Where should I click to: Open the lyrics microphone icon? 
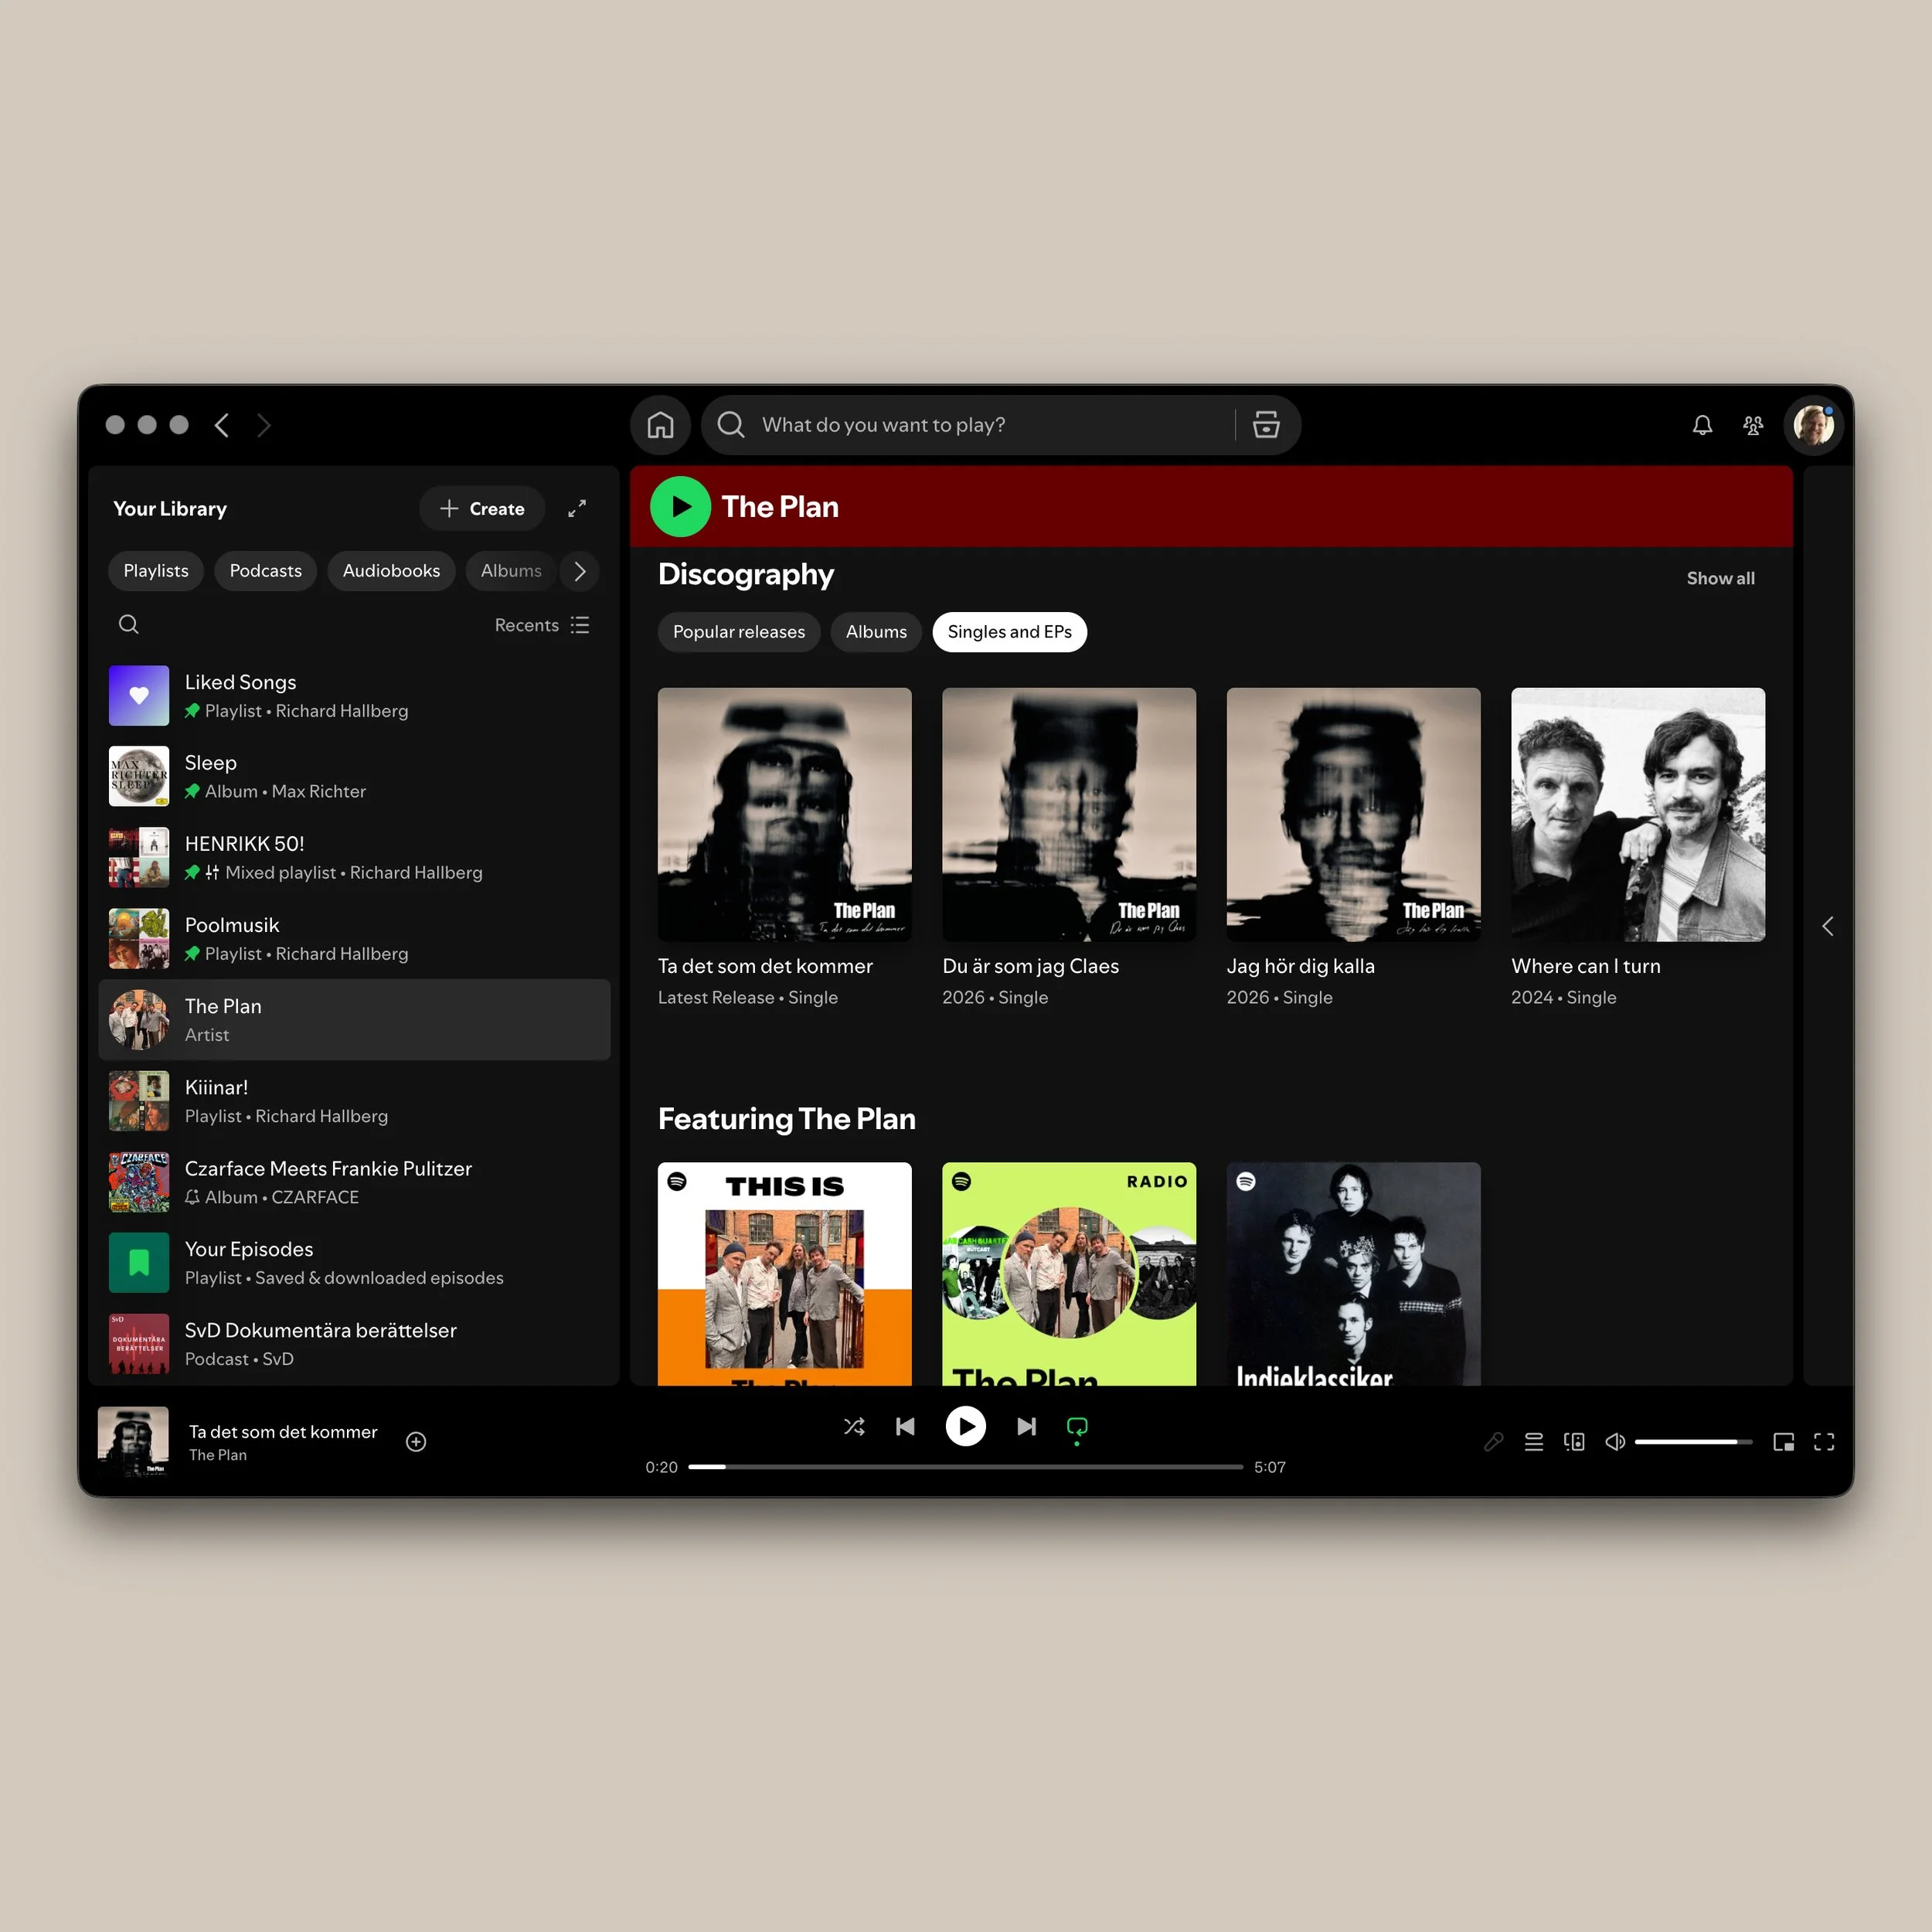click(1493, 1441)
